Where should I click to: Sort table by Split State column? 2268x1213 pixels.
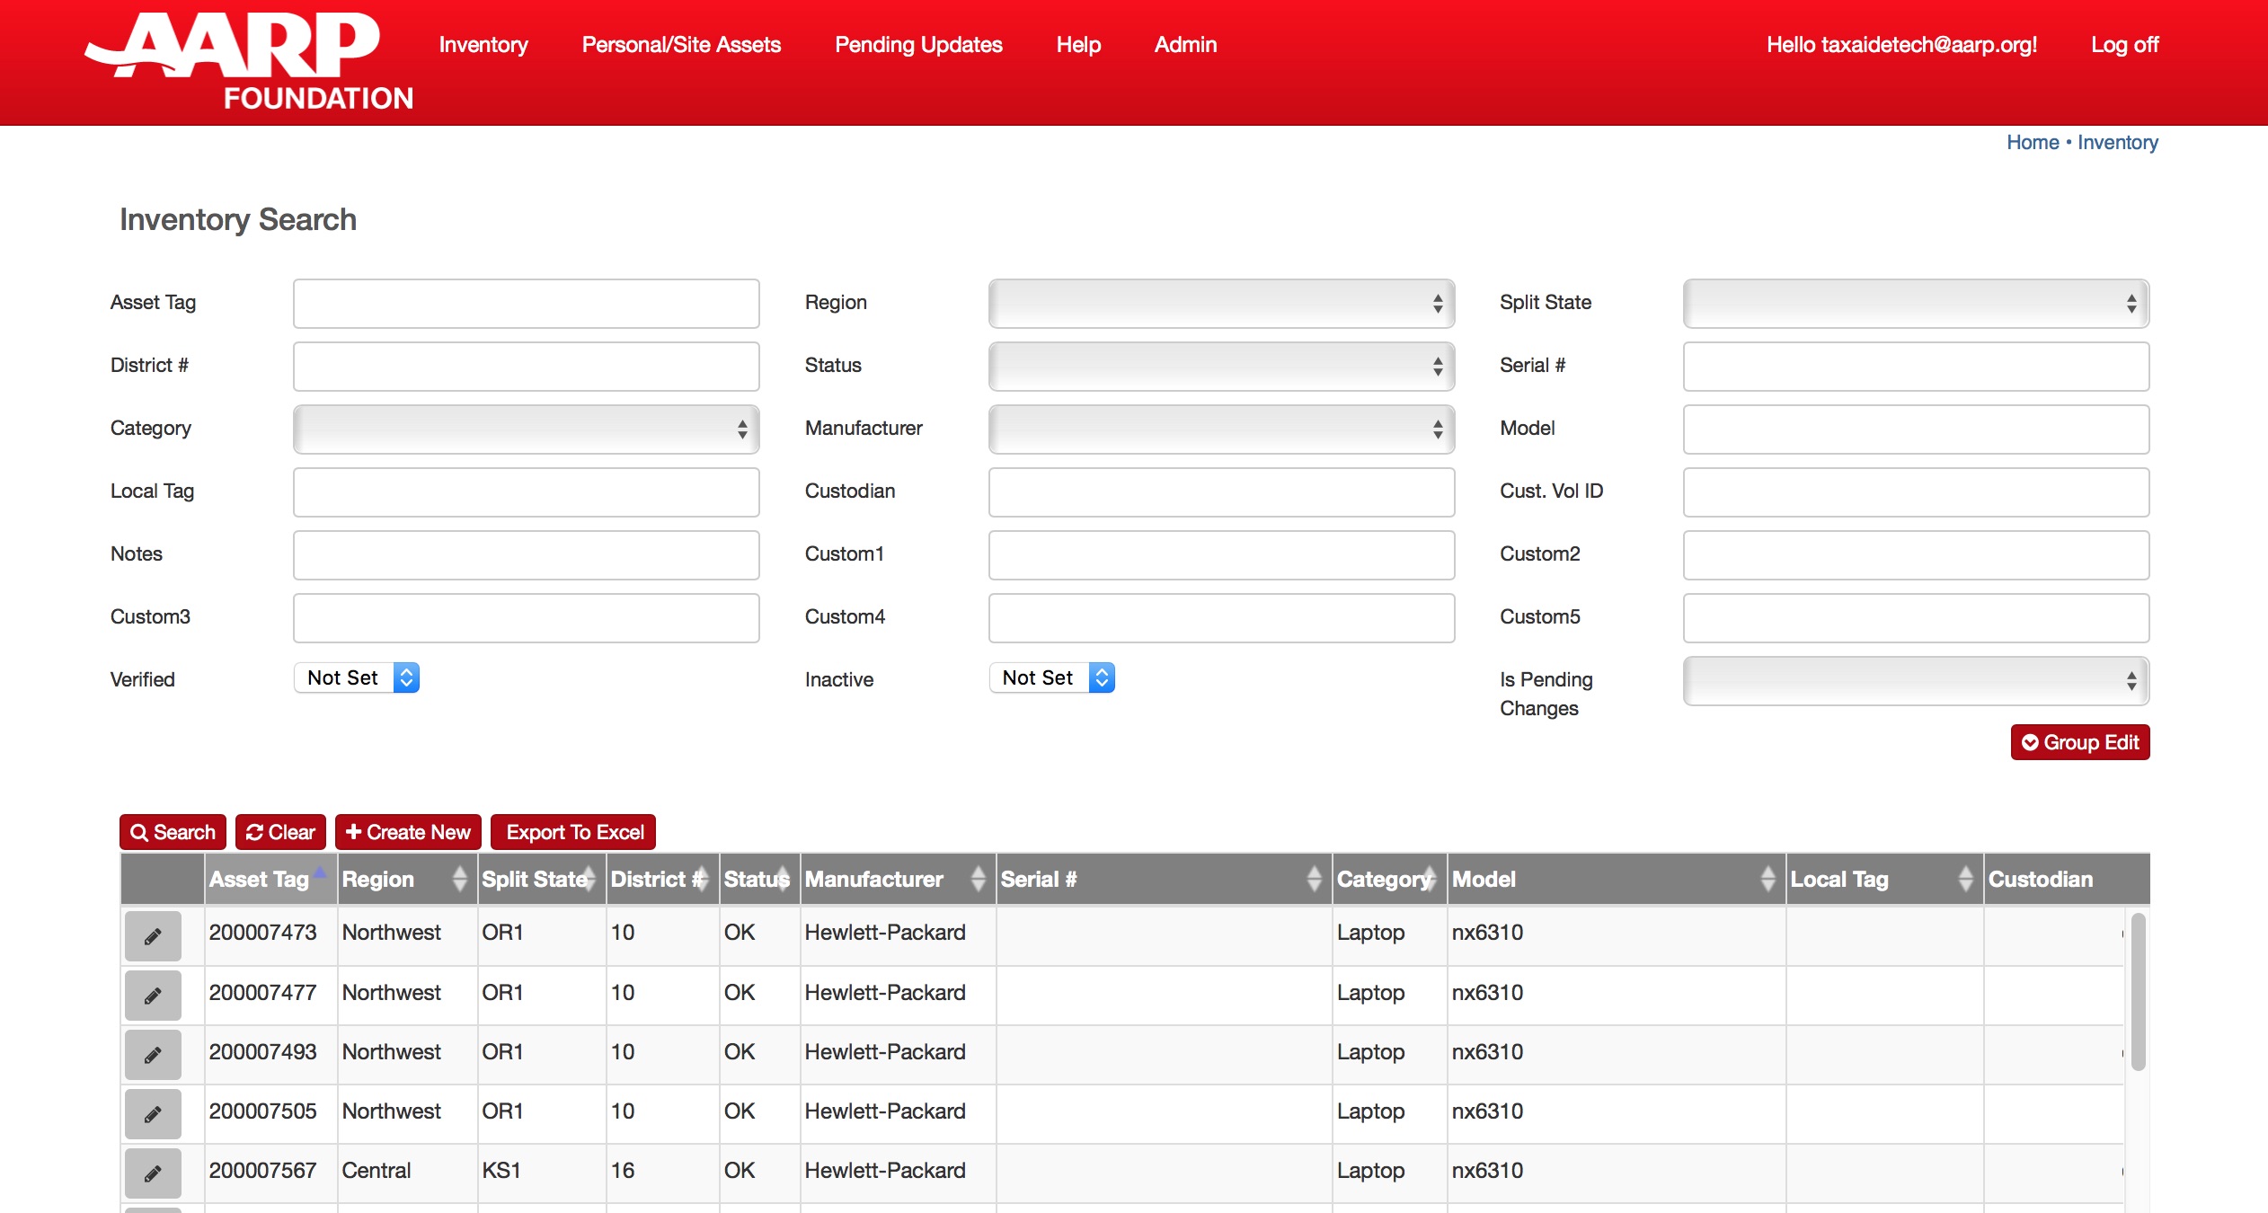(x=541, y=879)
